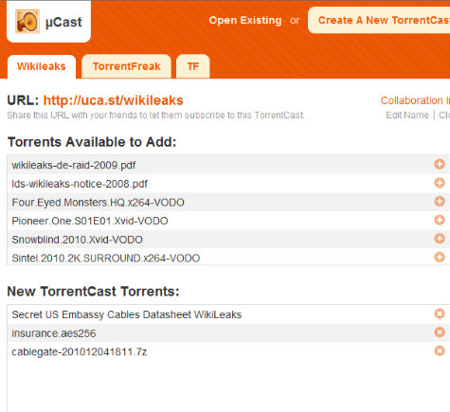Remove Secret US Embassy Cables Datasheet torrent

(x=440, y=313)
